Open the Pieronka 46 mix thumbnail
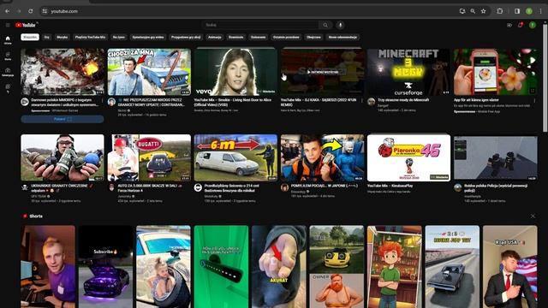 click(408, 157)
